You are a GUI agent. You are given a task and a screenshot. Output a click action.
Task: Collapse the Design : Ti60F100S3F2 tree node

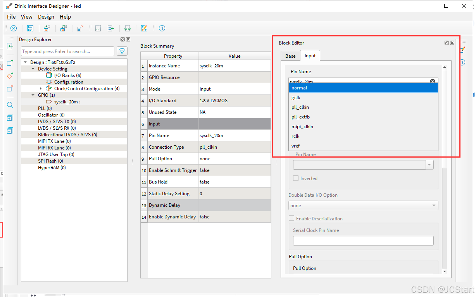click(x=25, y=62)
